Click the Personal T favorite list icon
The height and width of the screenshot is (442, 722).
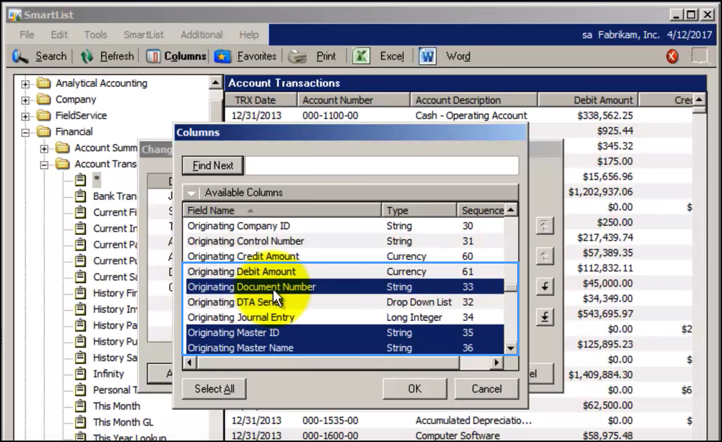80,390
